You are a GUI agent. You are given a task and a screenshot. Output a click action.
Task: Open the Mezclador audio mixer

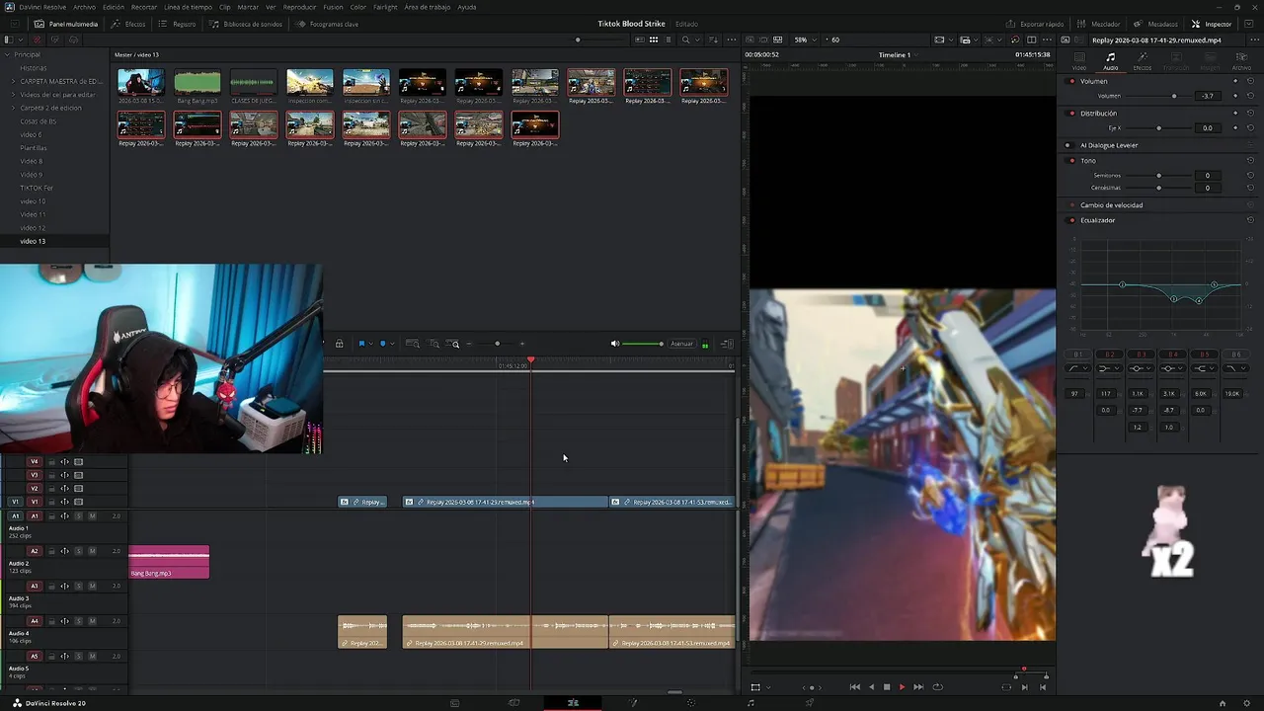[1099, 24]
